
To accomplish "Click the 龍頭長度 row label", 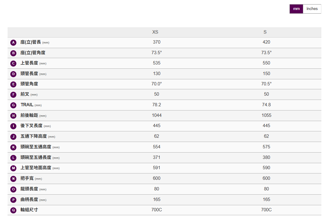I will pyautogui.click(x=29, y=189).
